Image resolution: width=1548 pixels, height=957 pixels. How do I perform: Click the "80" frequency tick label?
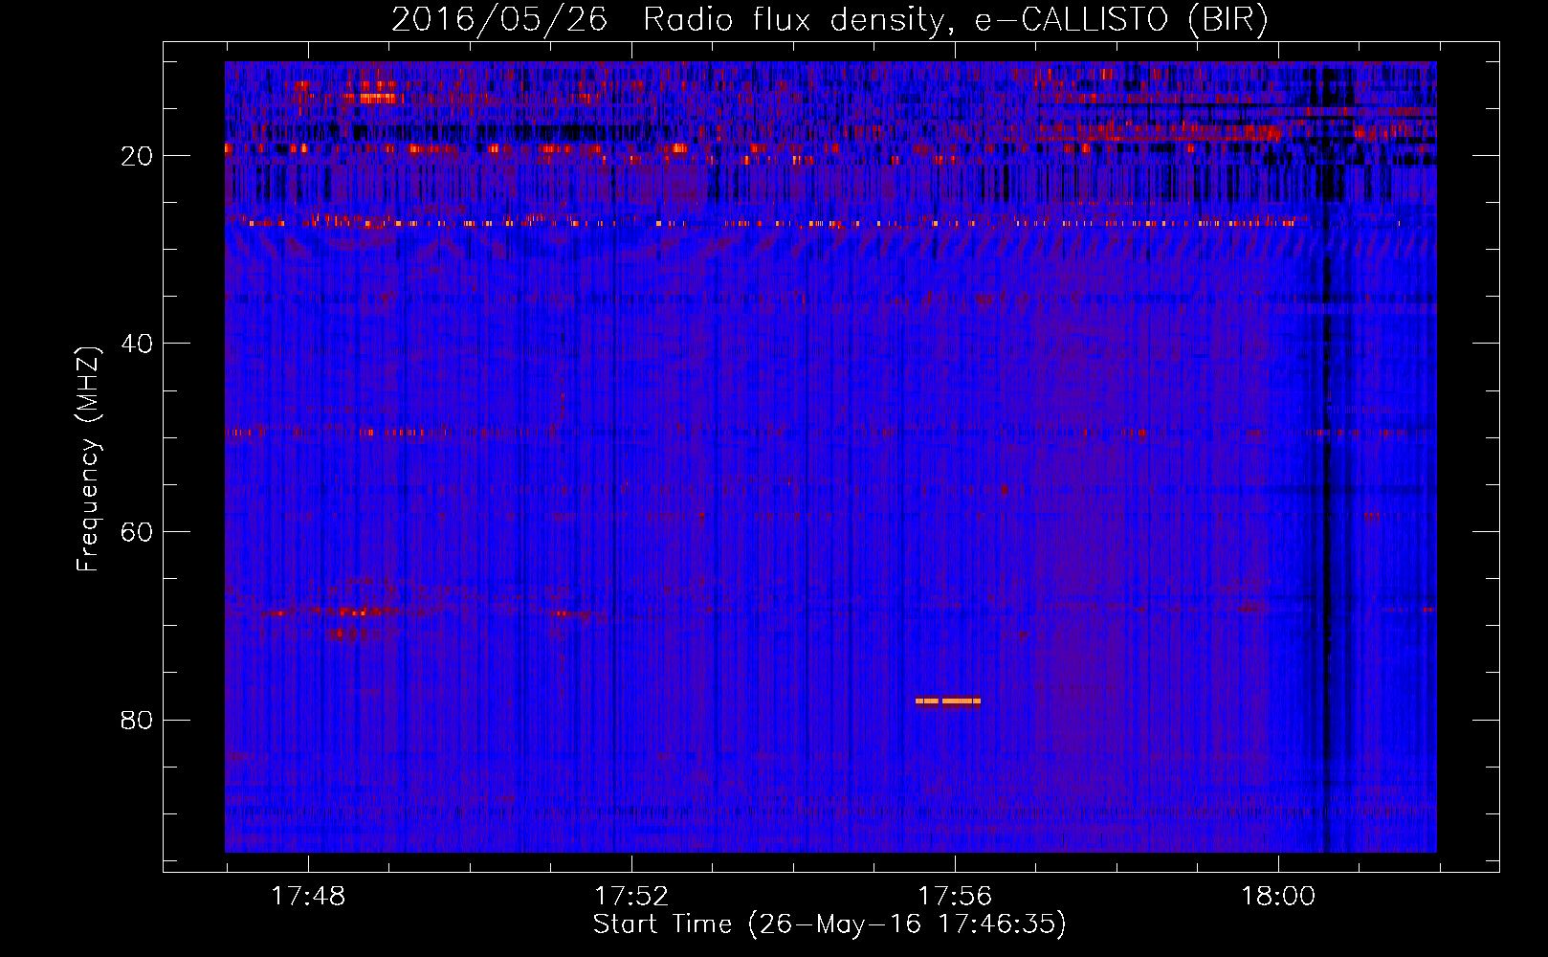[137, 720]
